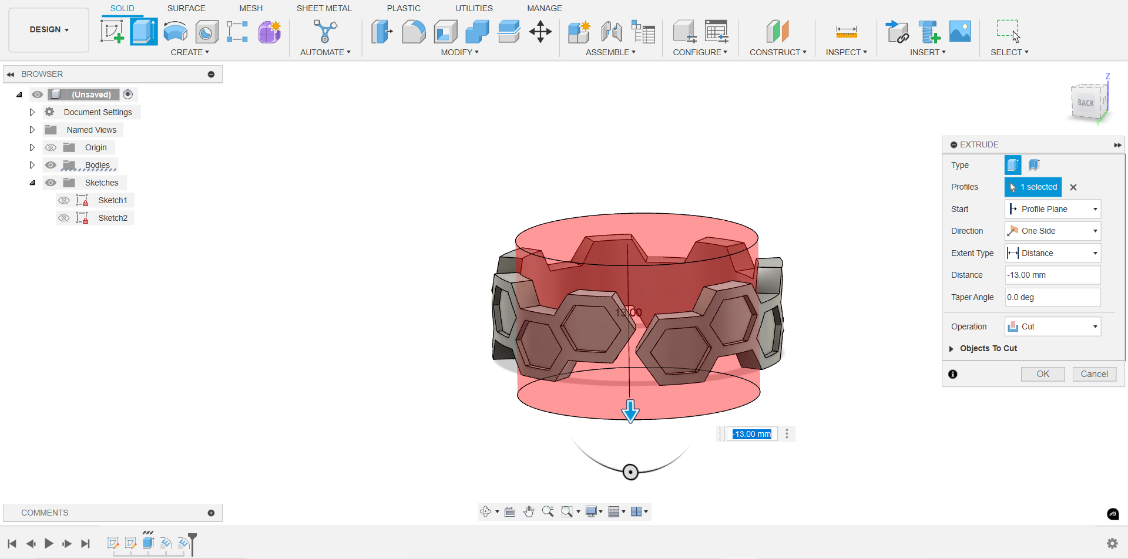The width and height of the screenshot is (1128, 559).
Task: Click the timeline end marker
Action: coord(192,543)
